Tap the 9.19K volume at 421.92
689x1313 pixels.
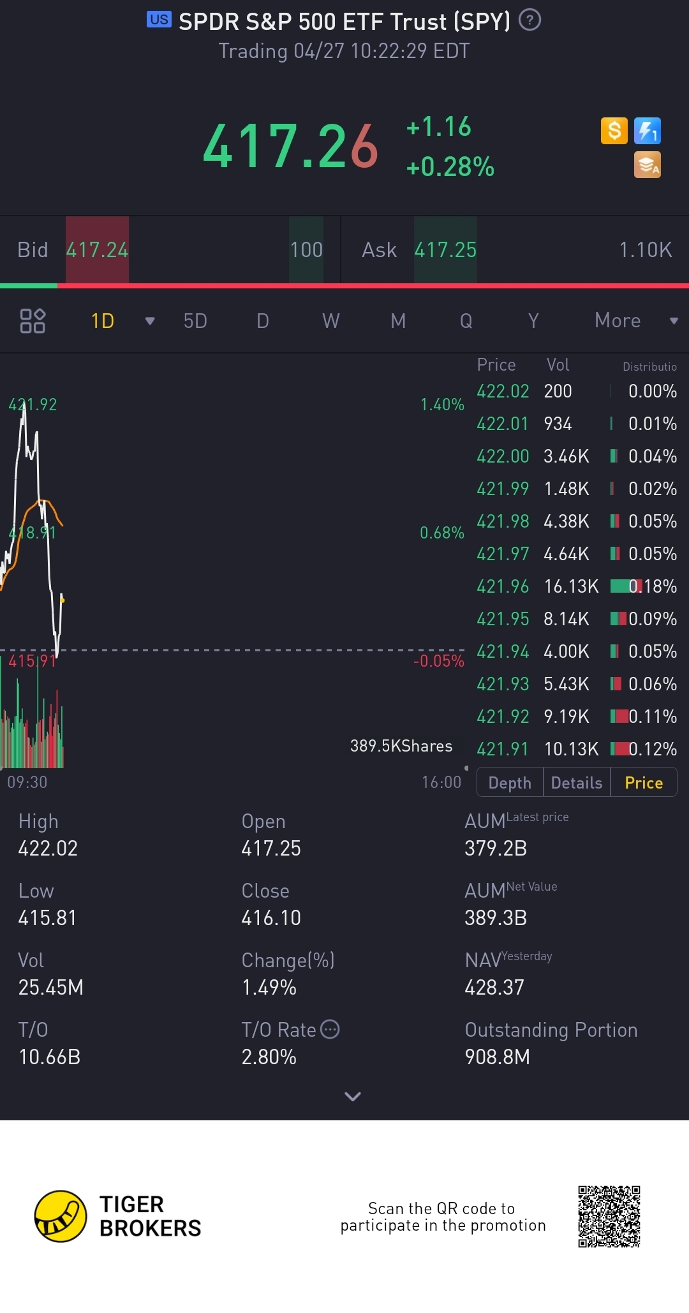567,716
